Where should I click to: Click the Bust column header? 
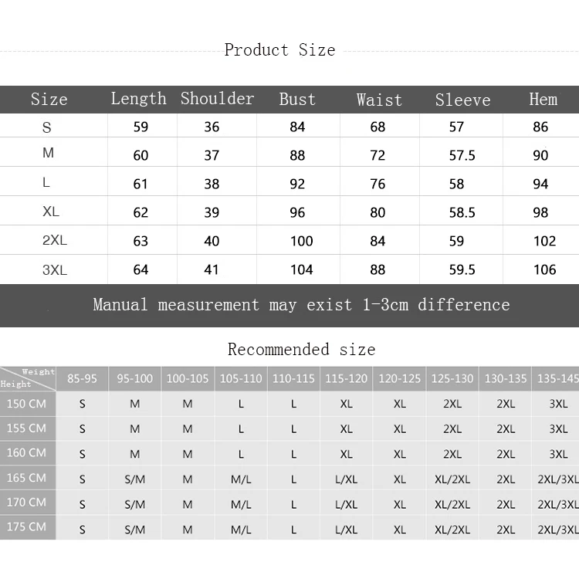pos(297,99)
